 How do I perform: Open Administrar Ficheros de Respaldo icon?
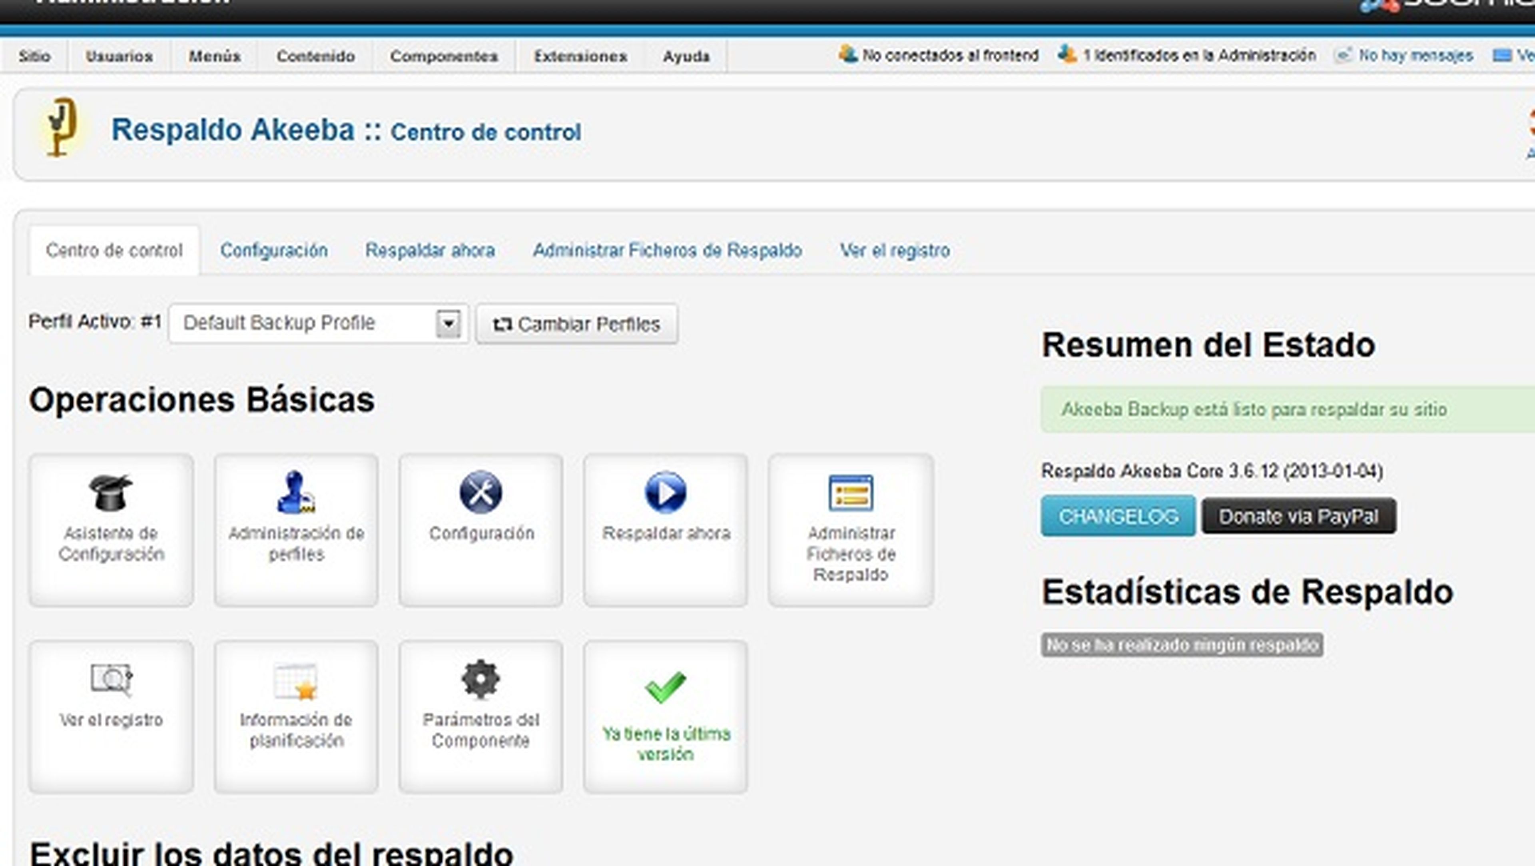pos(850,492)
